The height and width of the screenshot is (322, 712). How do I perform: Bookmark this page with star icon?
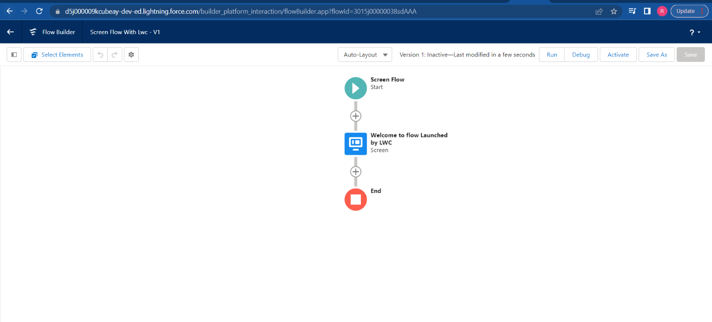[614, 11]
